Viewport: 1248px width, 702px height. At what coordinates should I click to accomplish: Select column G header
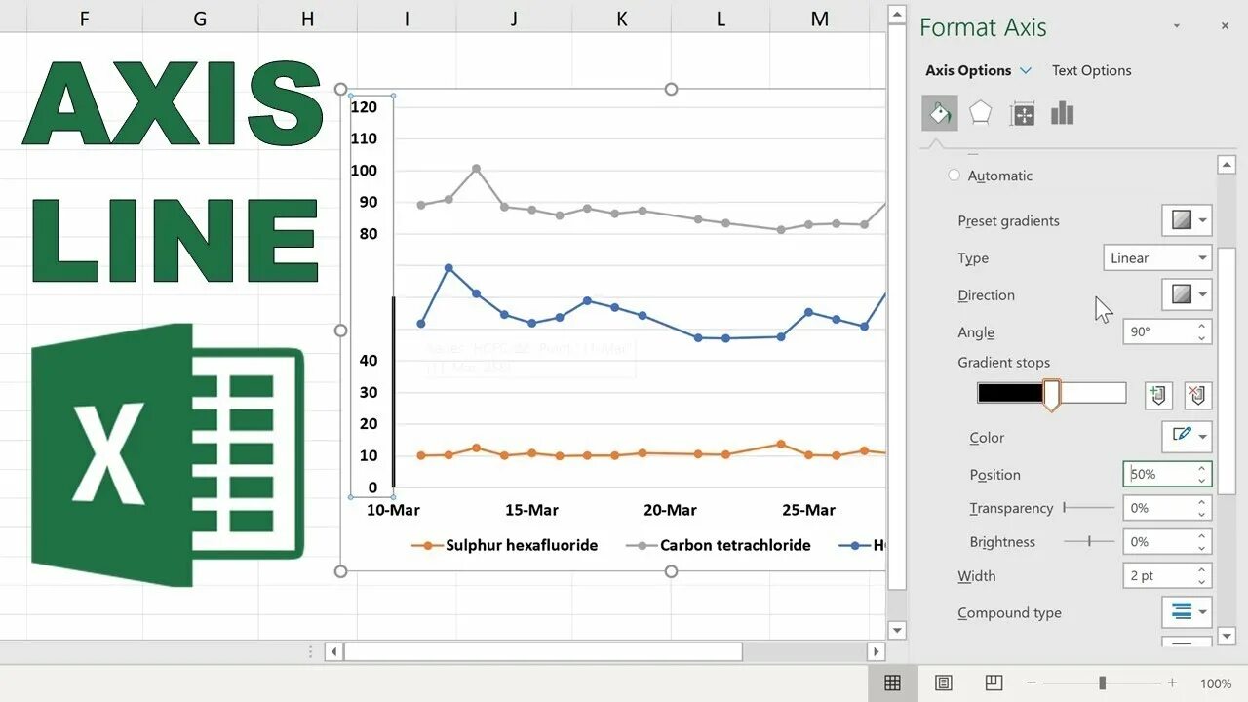200,19
